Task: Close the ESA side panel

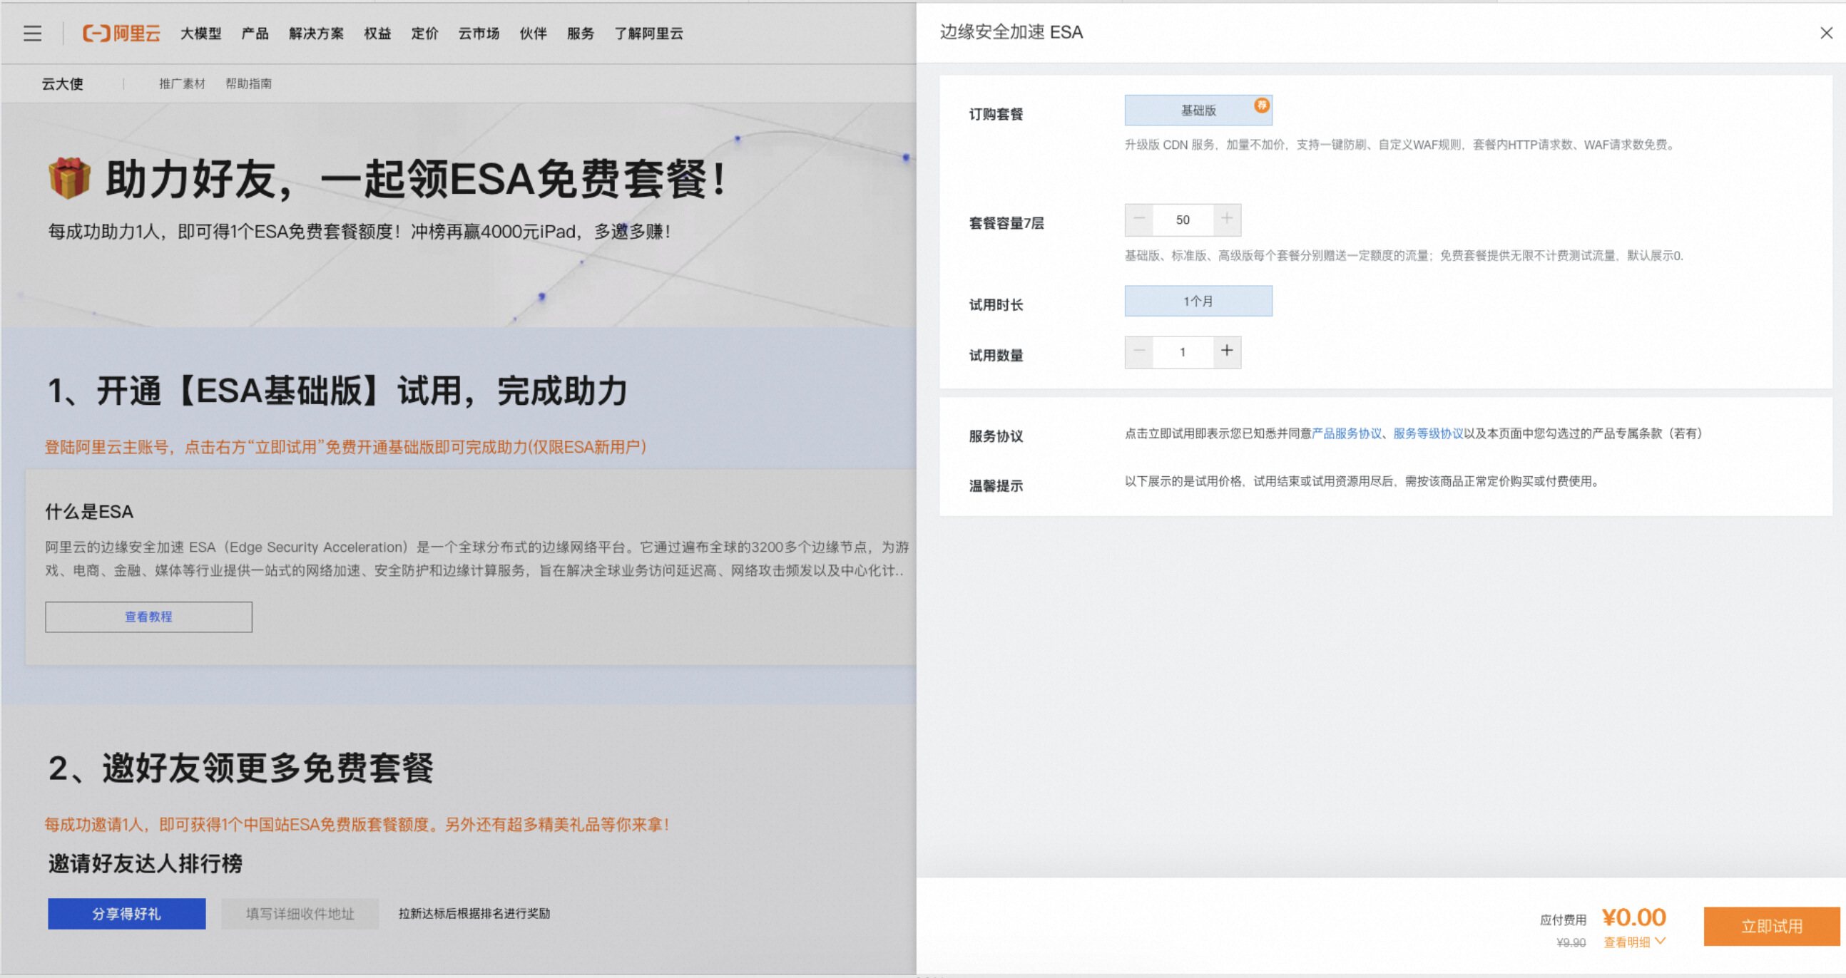Action: [x=1825, y=33]
